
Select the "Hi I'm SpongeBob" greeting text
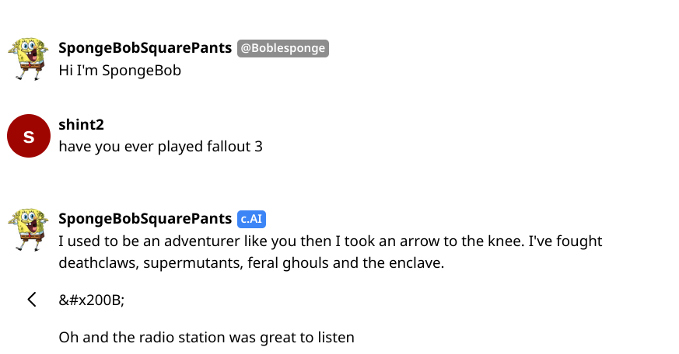click(120, 70)
